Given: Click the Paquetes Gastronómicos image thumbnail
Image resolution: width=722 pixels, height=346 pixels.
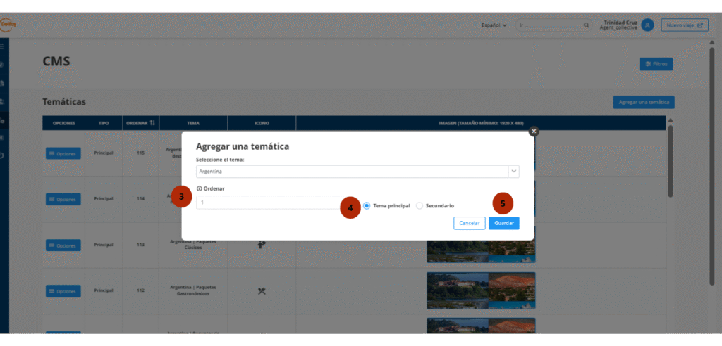Looking at the screenshot, I should coord(481,290).
